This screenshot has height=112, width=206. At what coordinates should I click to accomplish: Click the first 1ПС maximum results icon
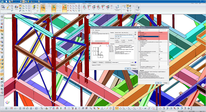click(x=85, y=7)
